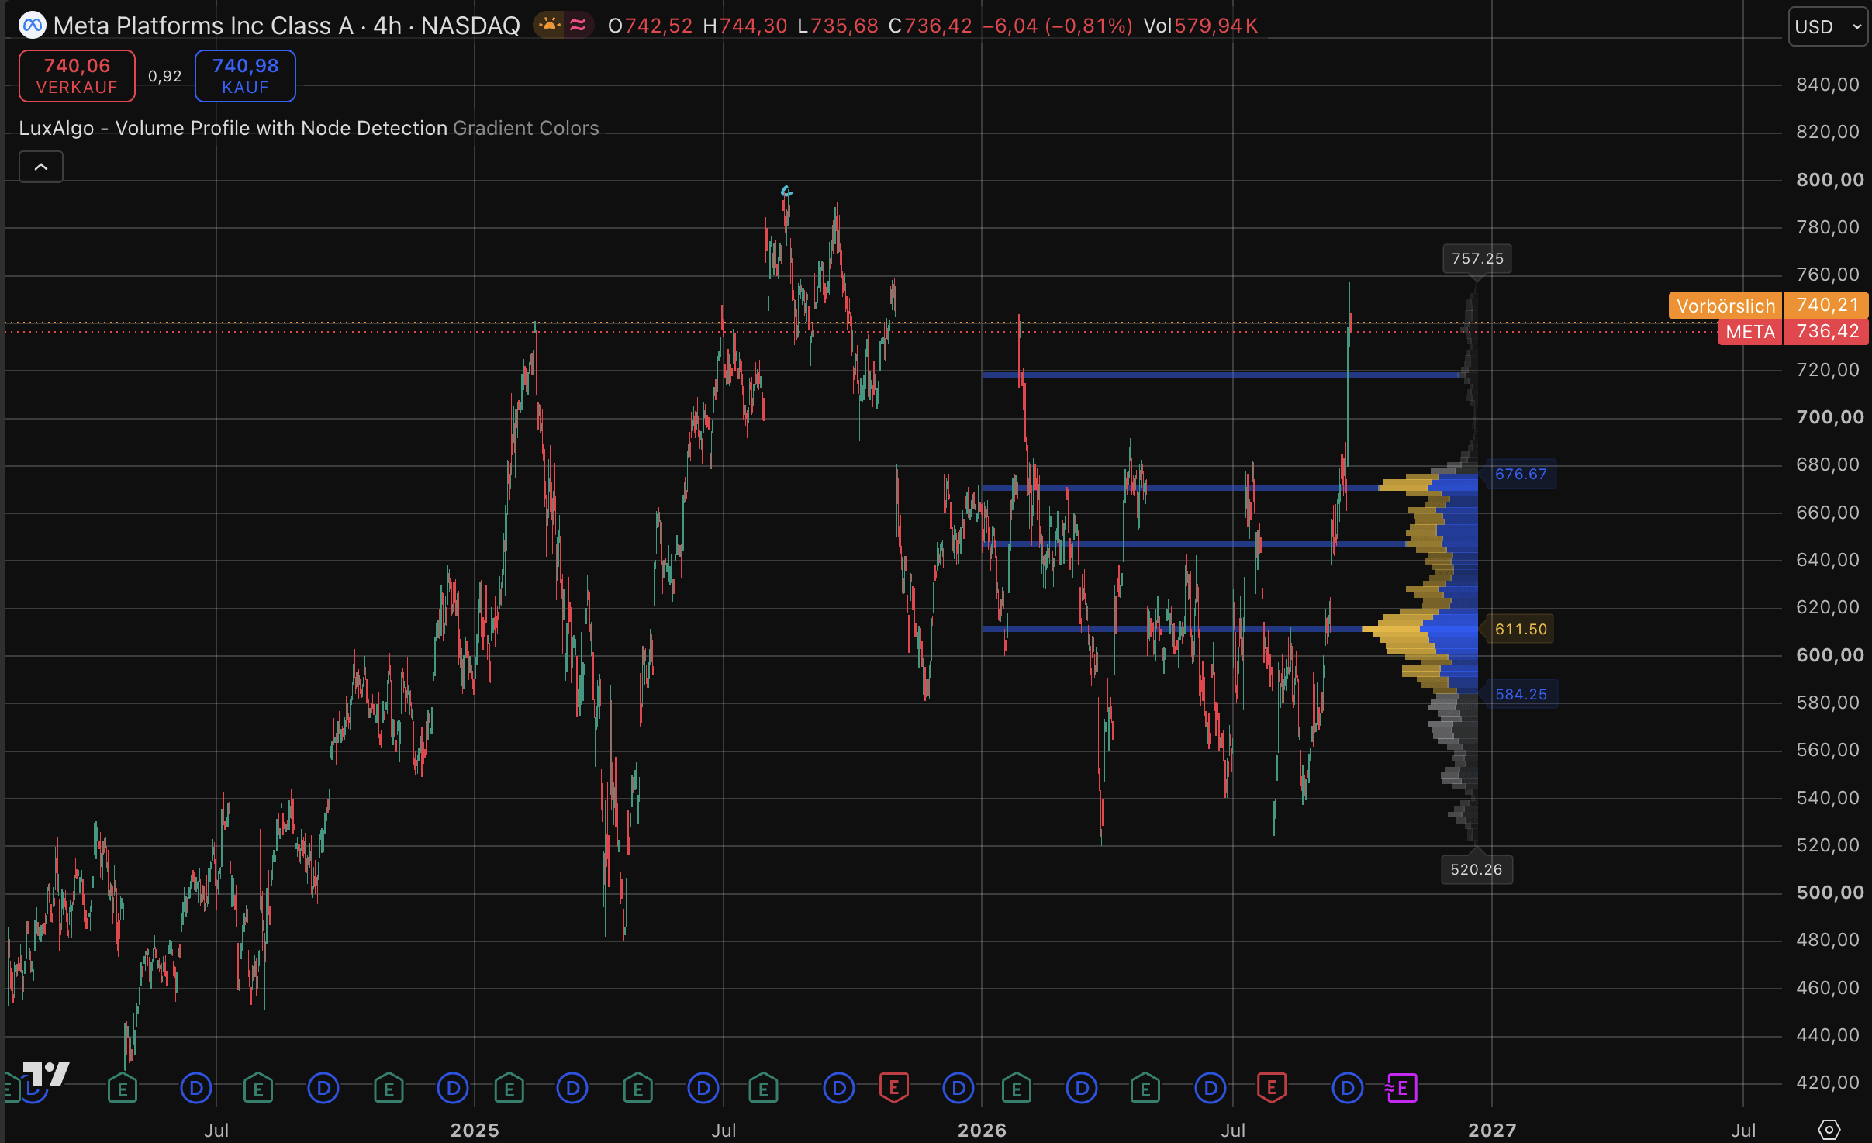
Task: Click the orange Vorbörslich 740,21 price label
Action: point(1768,306)
